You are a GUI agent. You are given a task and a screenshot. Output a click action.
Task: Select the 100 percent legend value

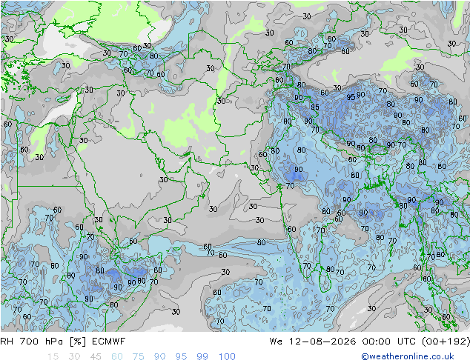[x=227, y=357]
